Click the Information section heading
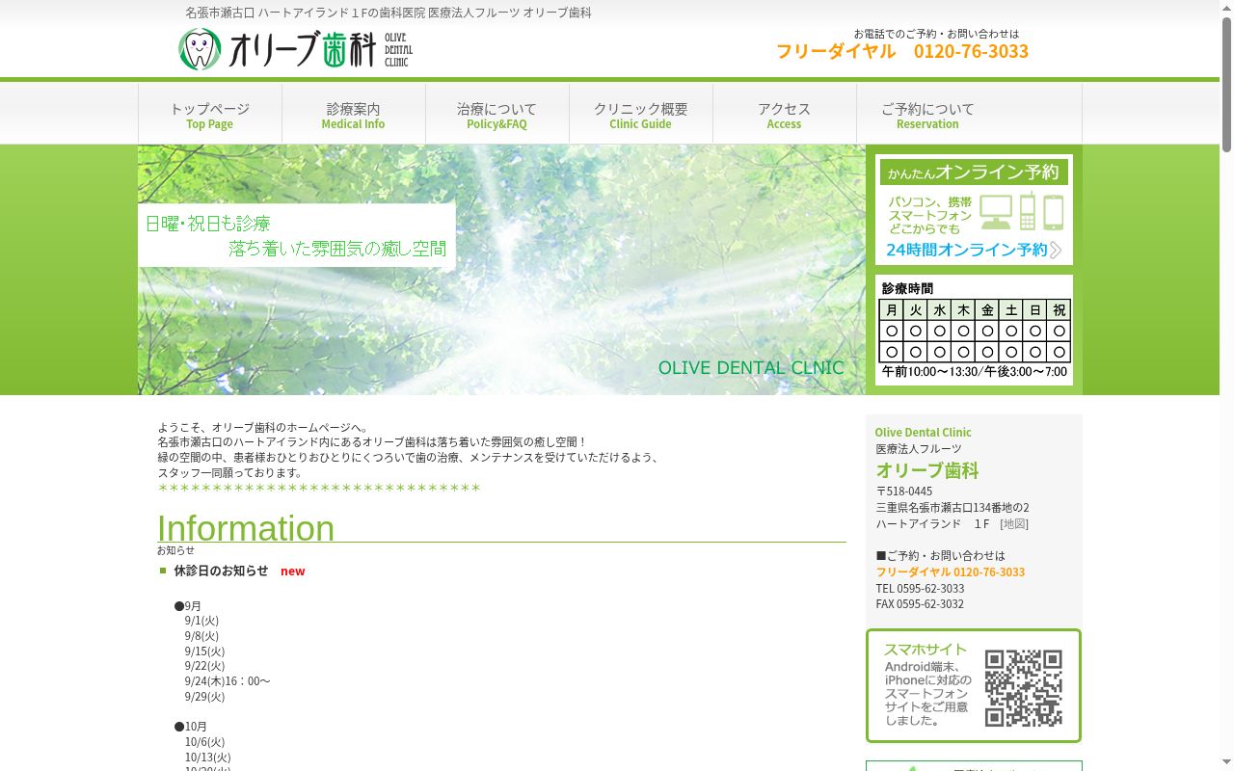Screen dimensions: 1234x771 click(246, 528)
